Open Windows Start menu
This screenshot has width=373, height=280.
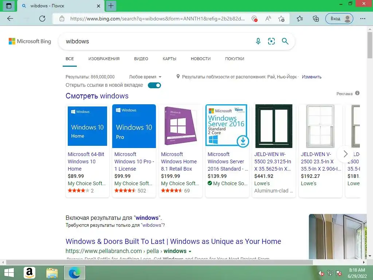(9, 273)
